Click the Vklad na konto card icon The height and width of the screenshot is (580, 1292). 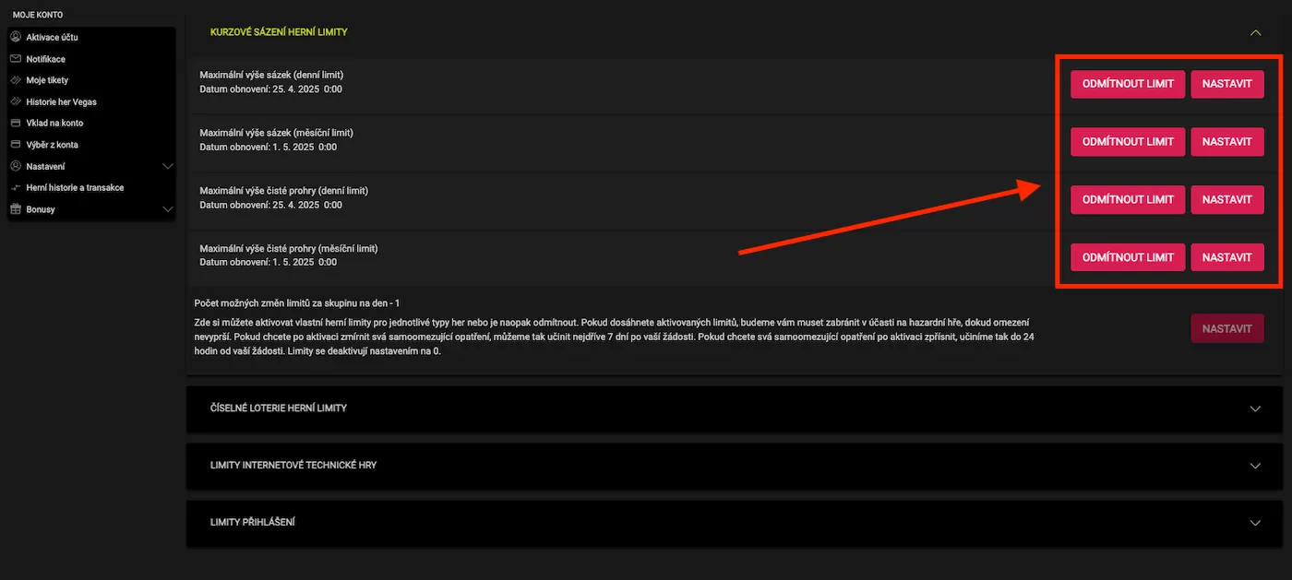click(16, 123)
